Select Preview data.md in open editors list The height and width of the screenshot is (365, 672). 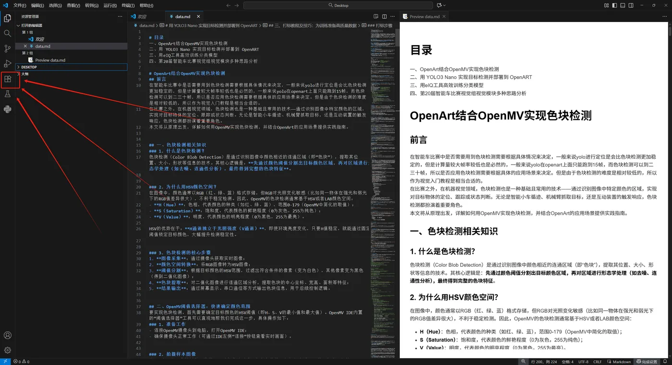pos(71,60)
